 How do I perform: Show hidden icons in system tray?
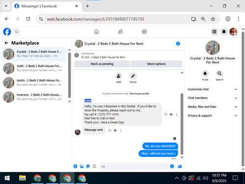pyautogui.click(x=177, y=178)
